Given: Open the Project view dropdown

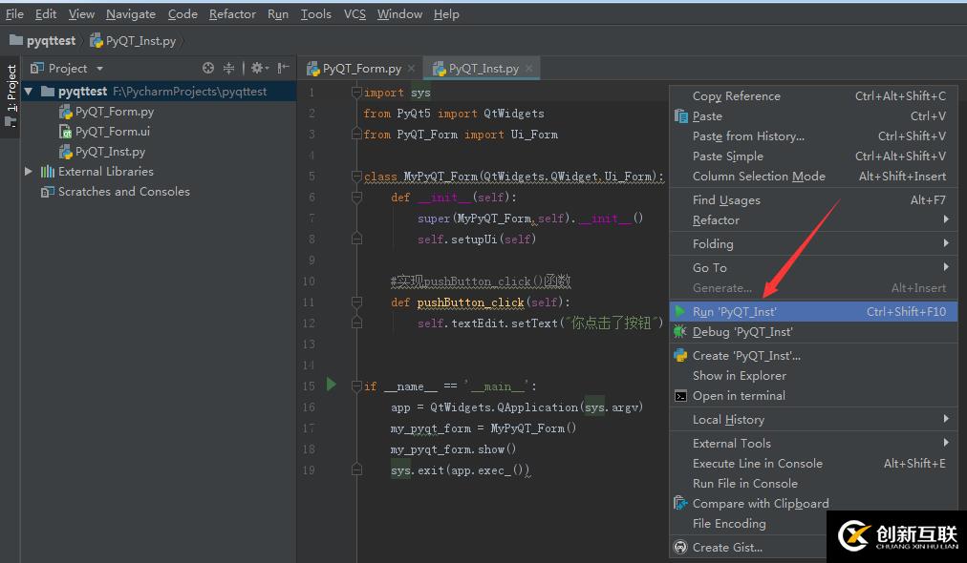Looking at the screenshot, I should [99, 69].
